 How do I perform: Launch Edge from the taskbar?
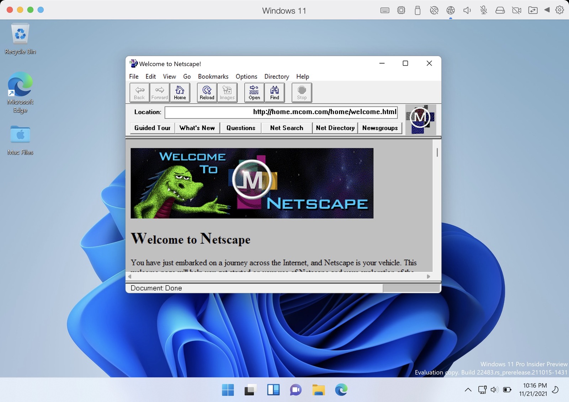pyautogui.click(x=341, y=390)
